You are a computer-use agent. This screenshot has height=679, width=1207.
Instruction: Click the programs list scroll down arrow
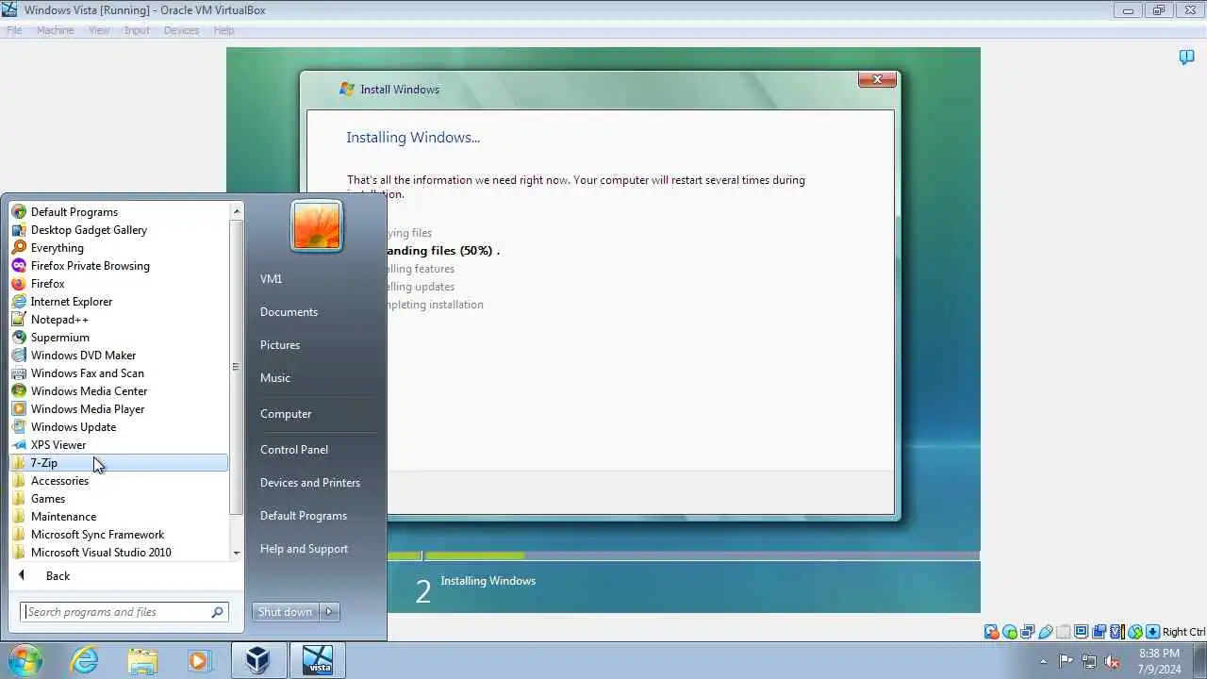click(x=237, y=553)
